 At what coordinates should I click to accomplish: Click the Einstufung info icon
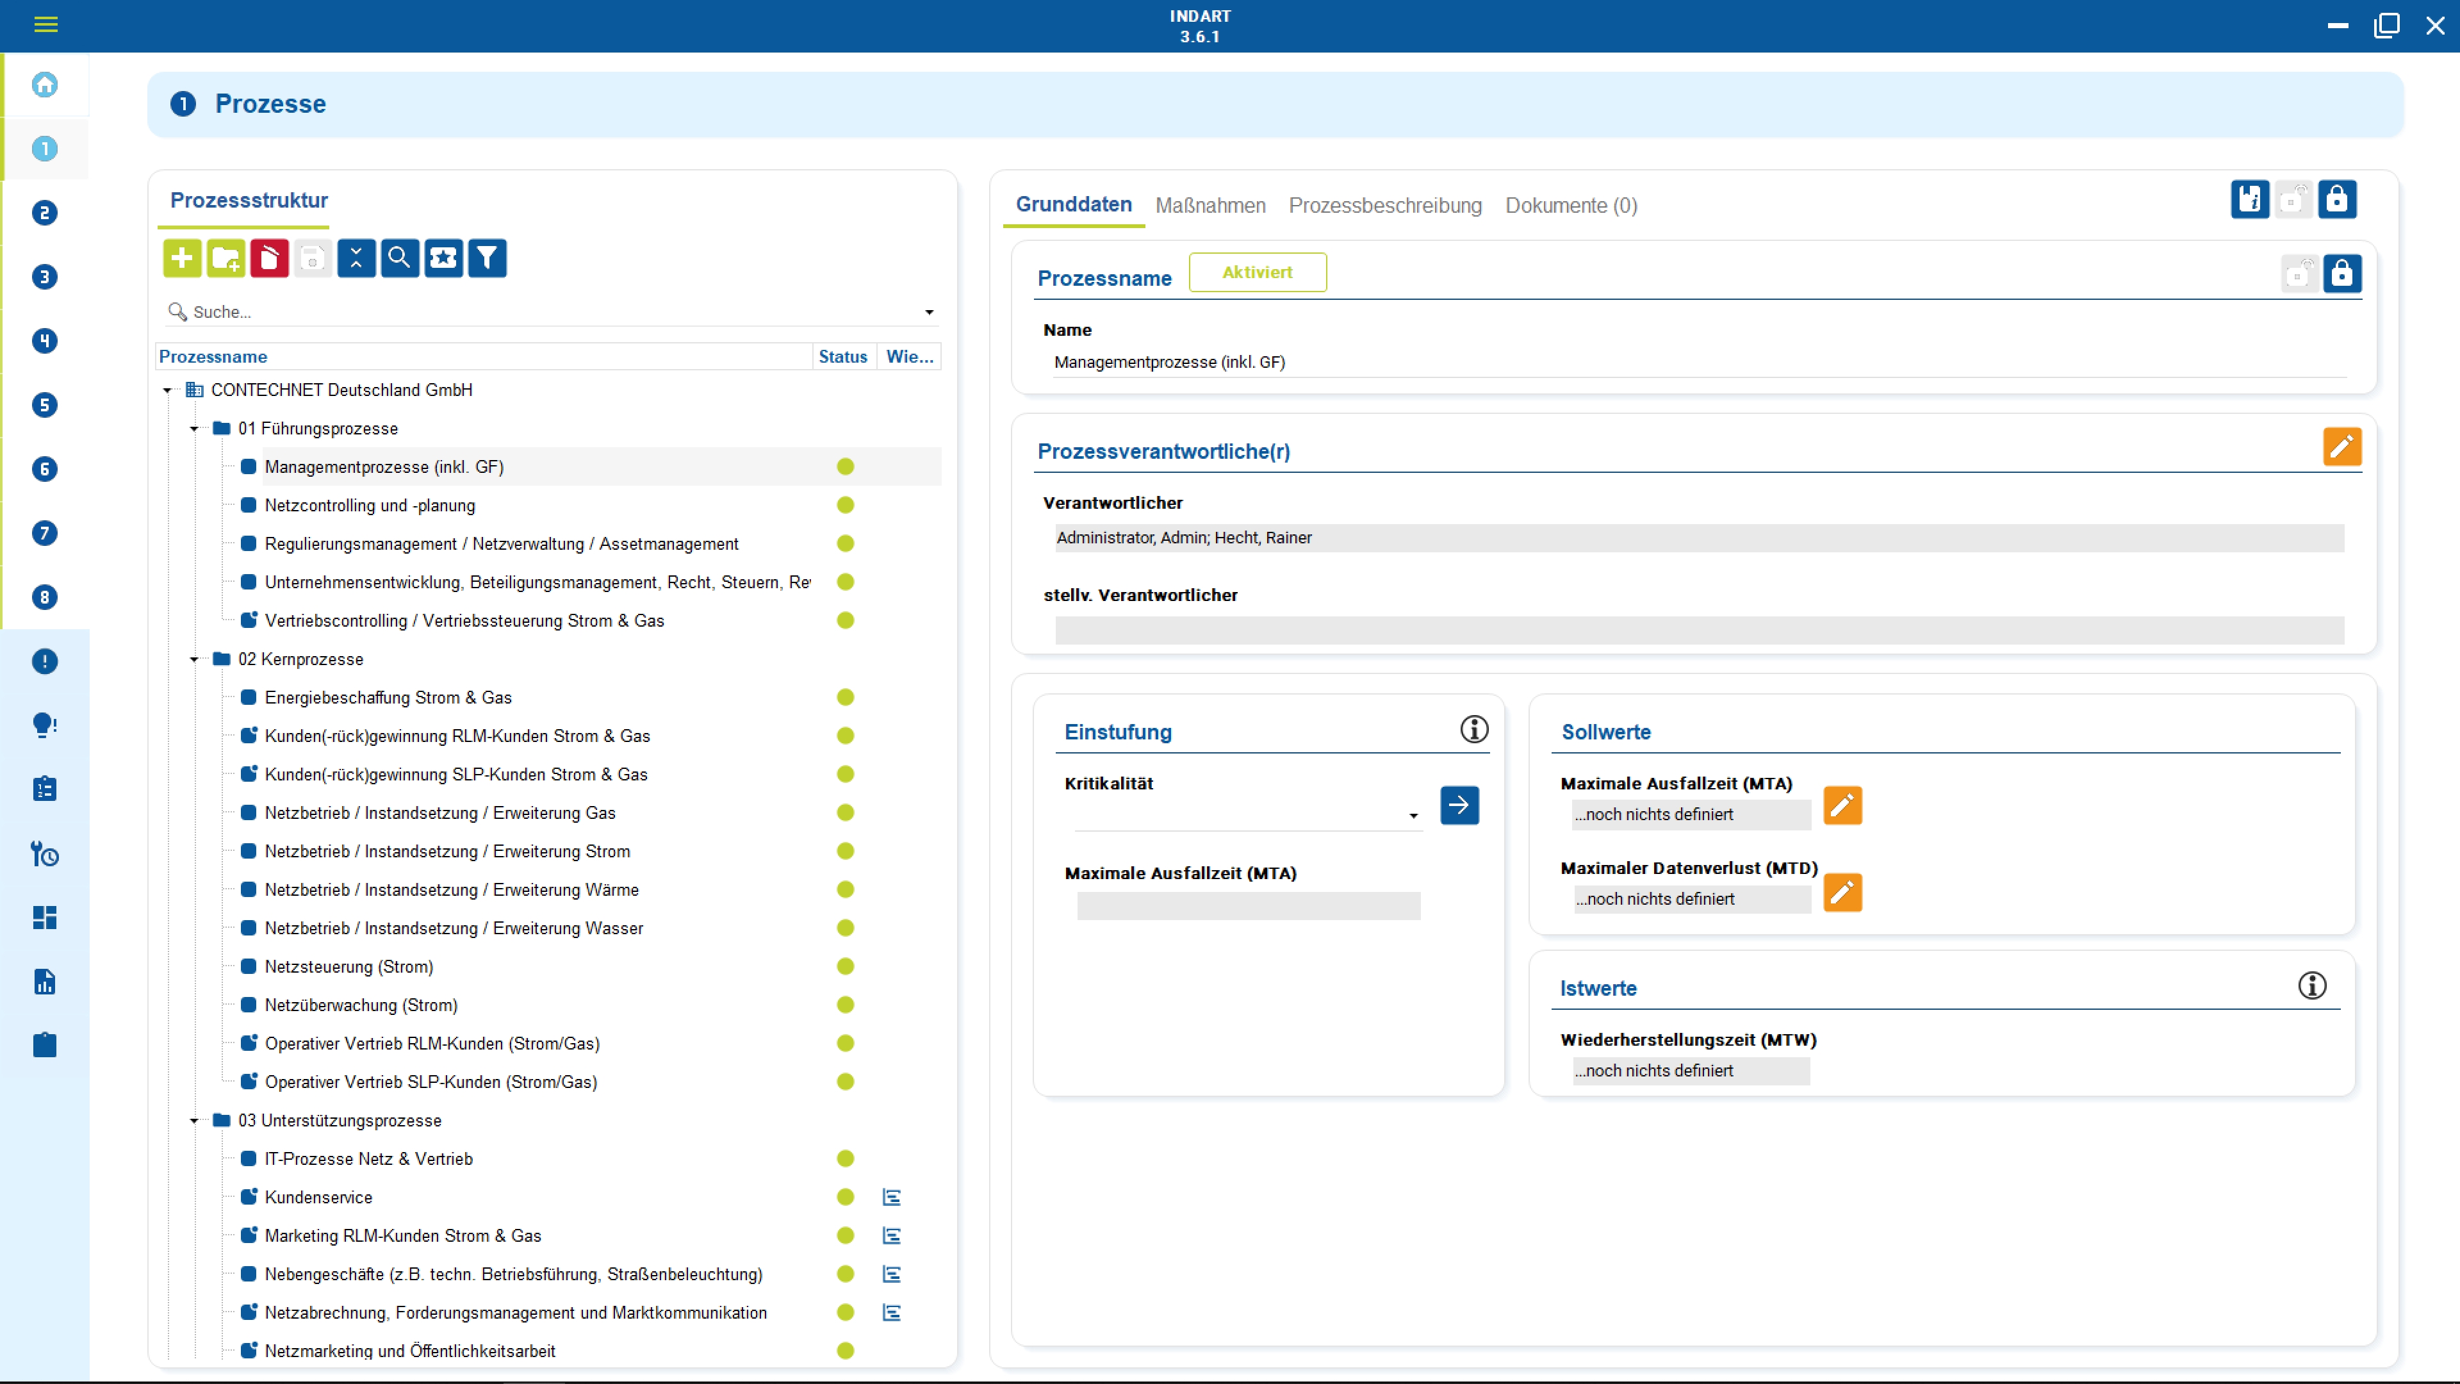(x=1473, y=730)
